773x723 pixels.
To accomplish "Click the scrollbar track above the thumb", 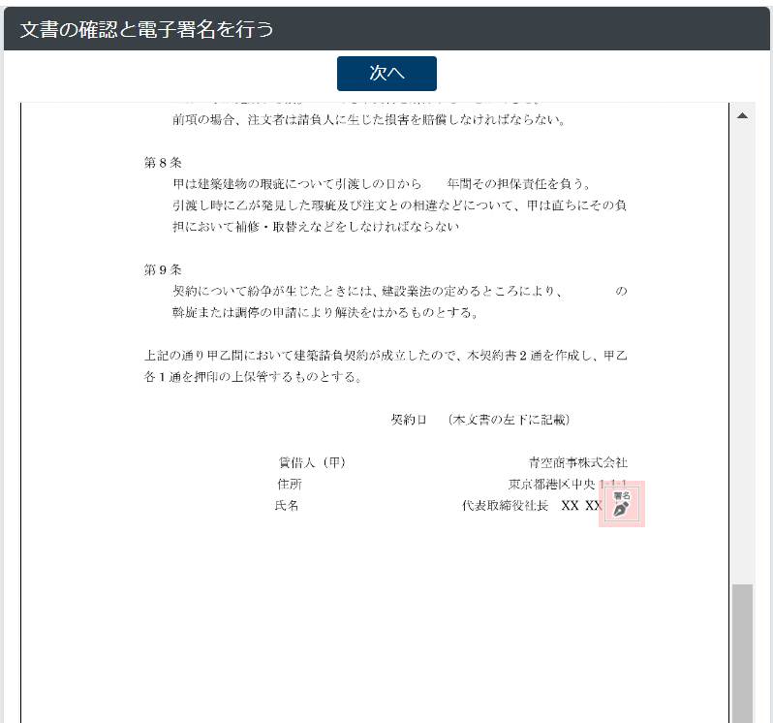I will pyautogui.click(x=742, y=349).
